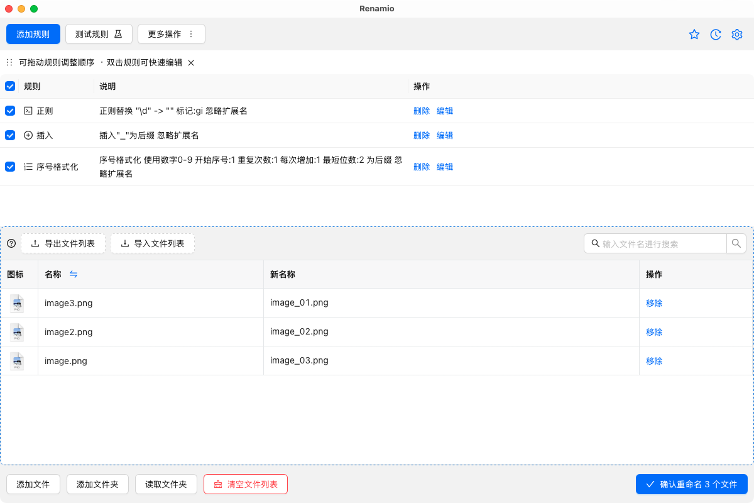Click 删除 link for the 正则 rule

[x=422, y=111]
